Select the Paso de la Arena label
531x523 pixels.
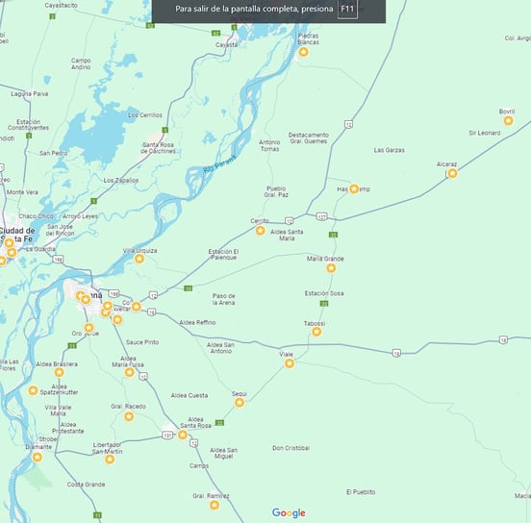[x=223, y=299]
